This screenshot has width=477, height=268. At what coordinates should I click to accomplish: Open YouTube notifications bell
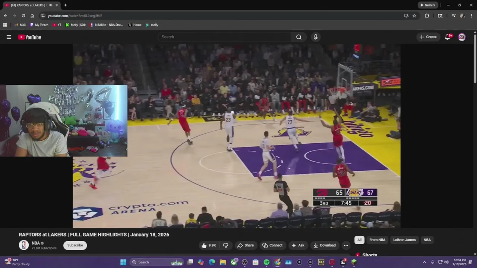pyautogui.click(x=448, y=37)
